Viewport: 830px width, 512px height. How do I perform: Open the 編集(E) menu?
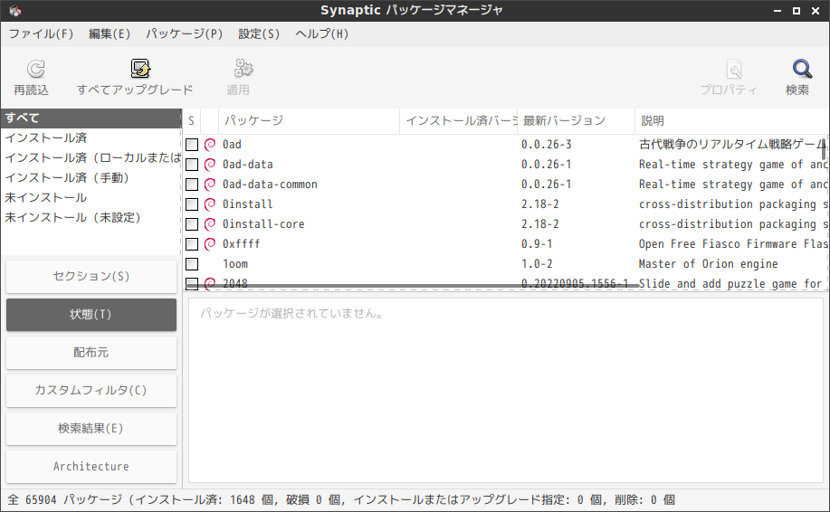point(109,33)
